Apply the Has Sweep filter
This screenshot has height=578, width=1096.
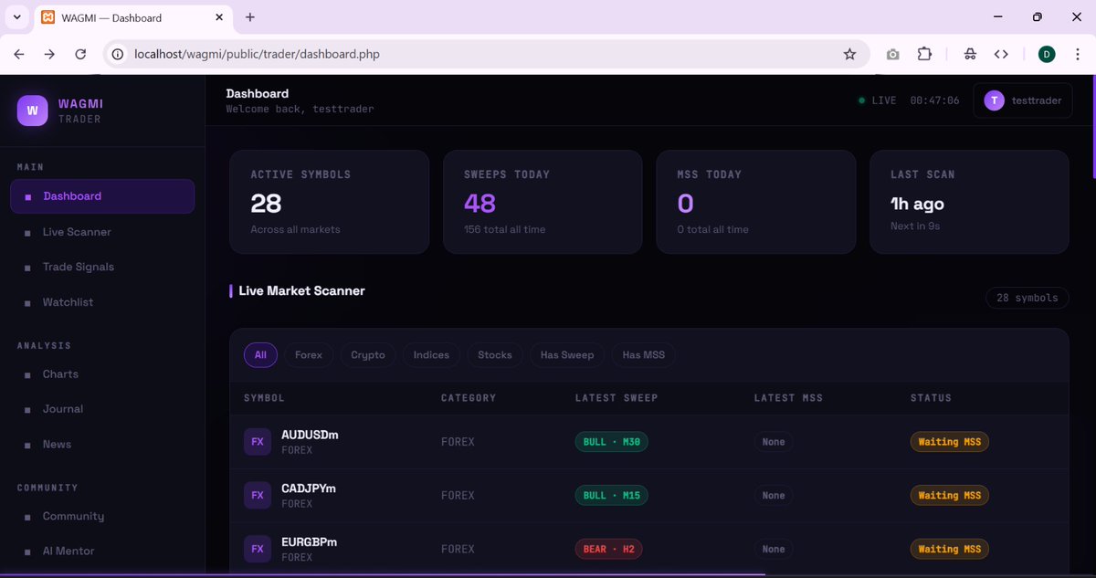click(567, 355)
